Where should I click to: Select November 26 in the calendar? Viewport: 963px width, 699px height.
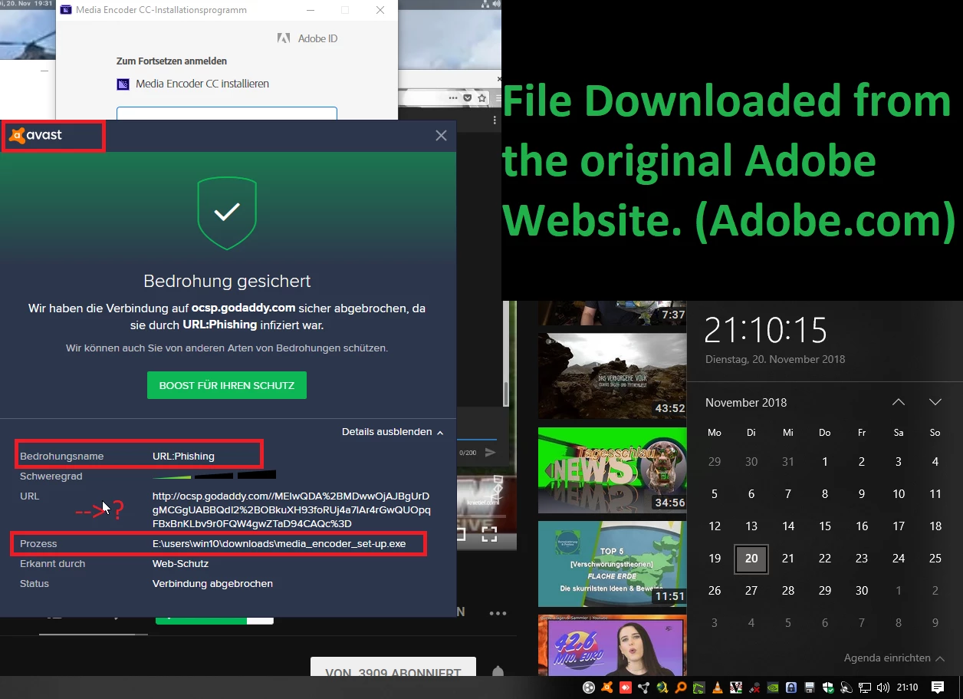(x=715, y=591)
